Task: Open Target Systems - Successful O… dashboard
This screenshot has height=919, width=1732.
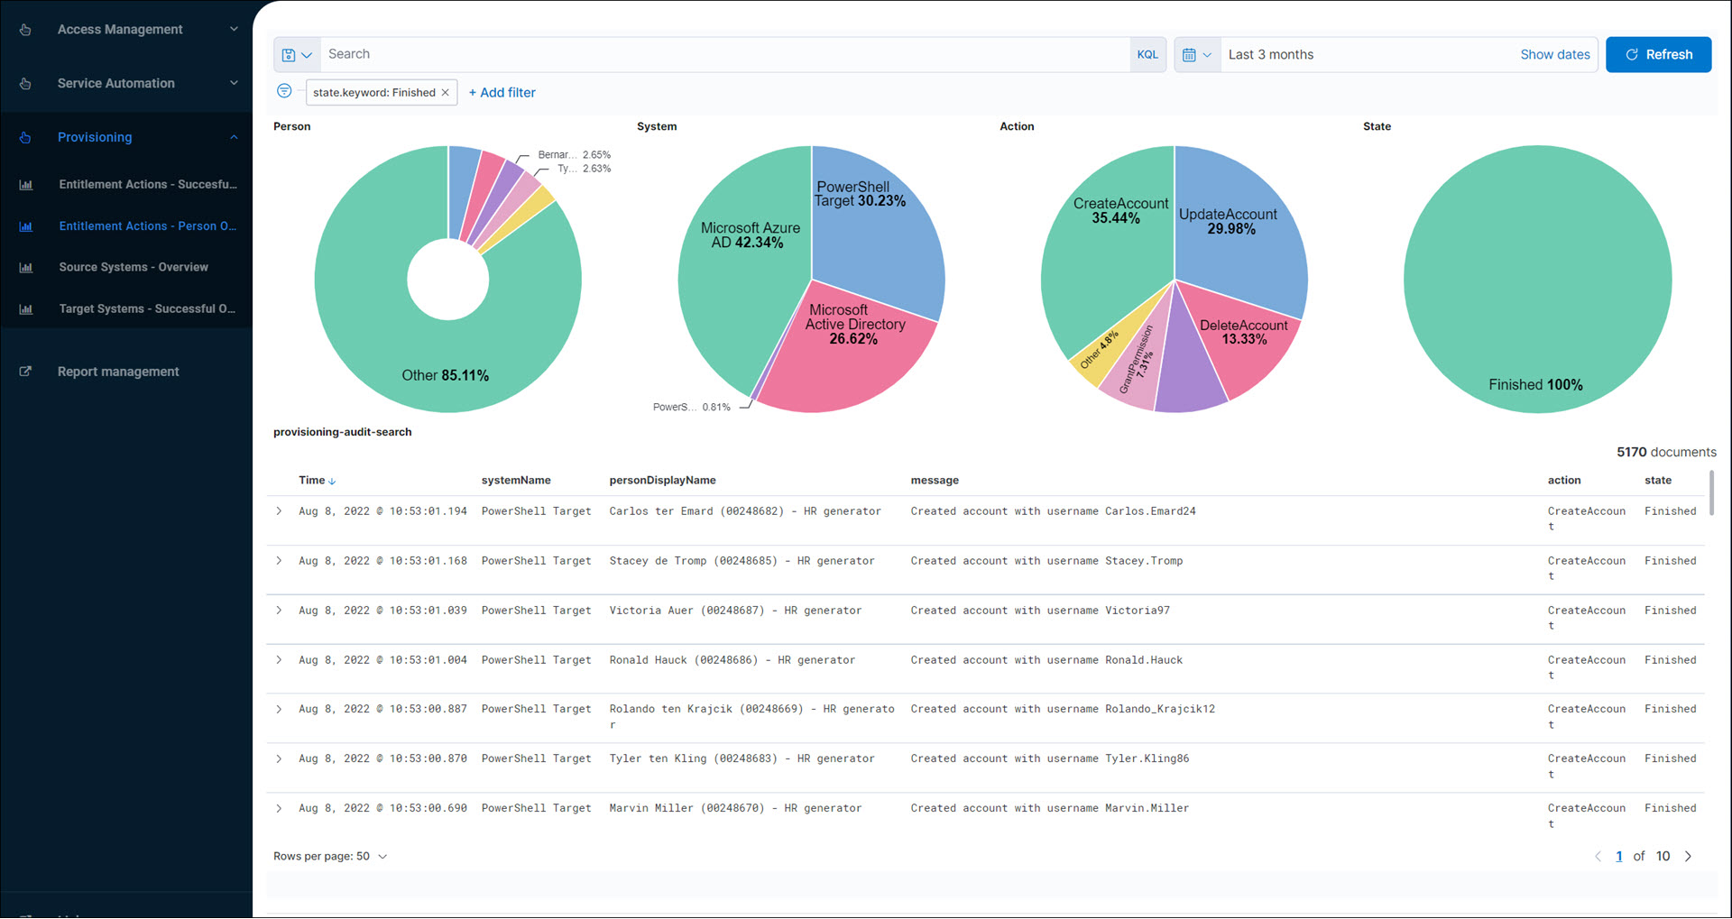Action: click(x=148, y=309)
